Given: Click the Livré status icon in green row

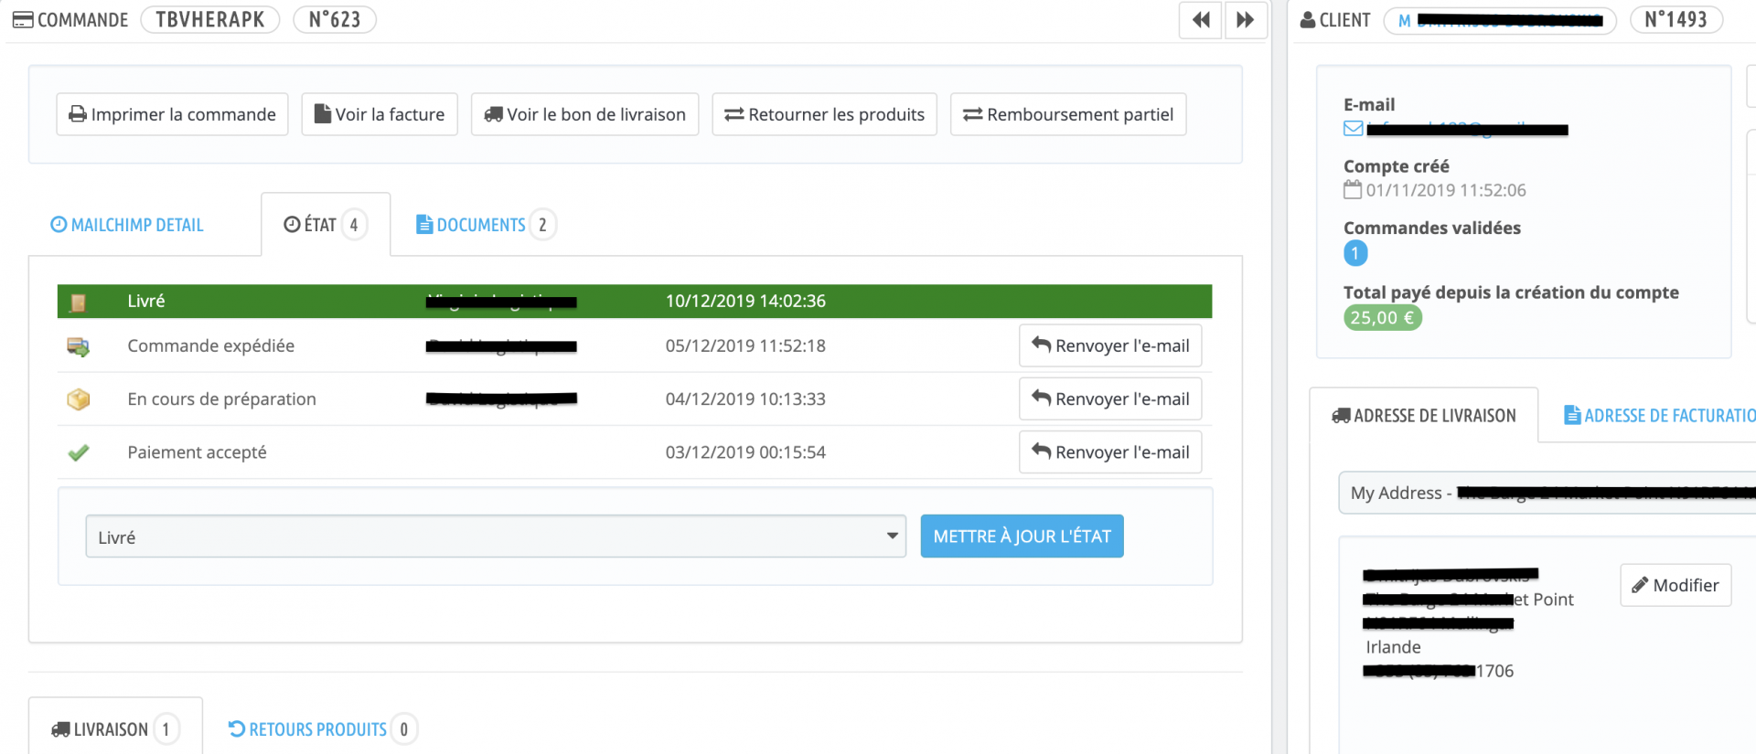Looking at the screenshot, I should pos(79,302).
